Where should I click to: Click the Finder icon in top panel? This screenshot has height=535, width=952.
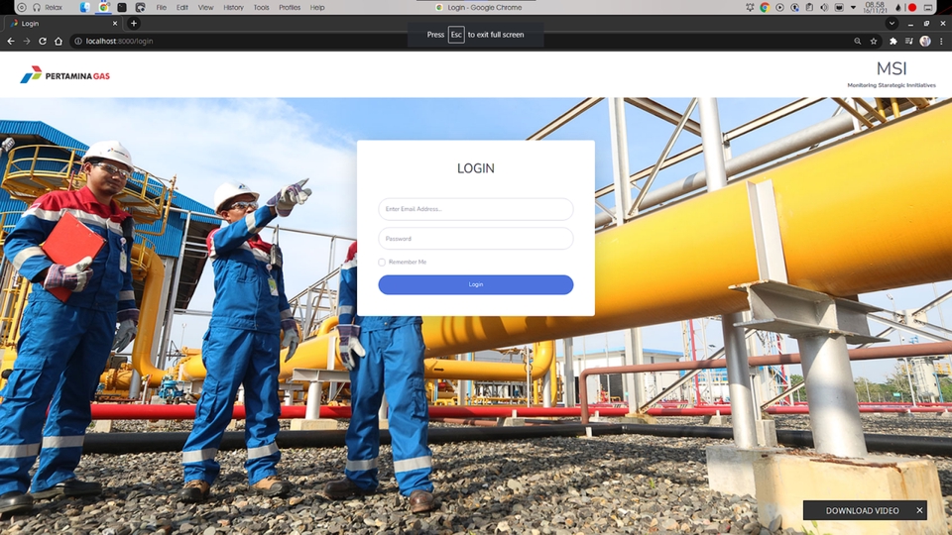[x=85, y=7]
